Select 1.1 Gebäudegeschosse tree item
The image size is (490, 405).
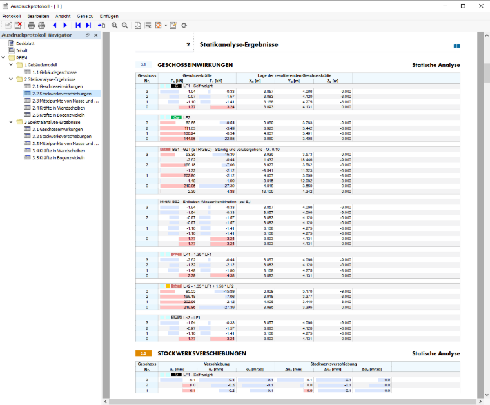[x=54, y=72]
